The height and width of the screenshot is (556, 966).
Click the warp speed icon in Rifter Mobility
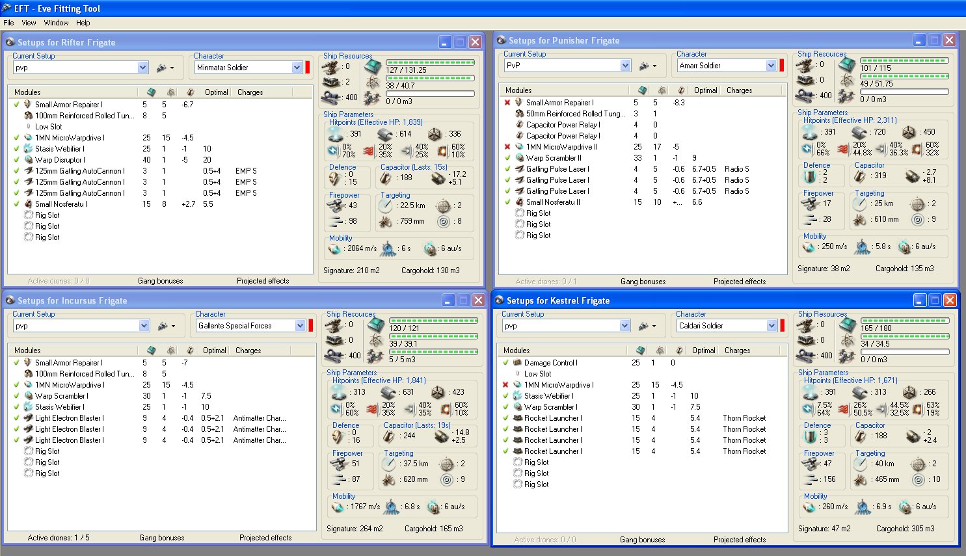click(430, 248)
